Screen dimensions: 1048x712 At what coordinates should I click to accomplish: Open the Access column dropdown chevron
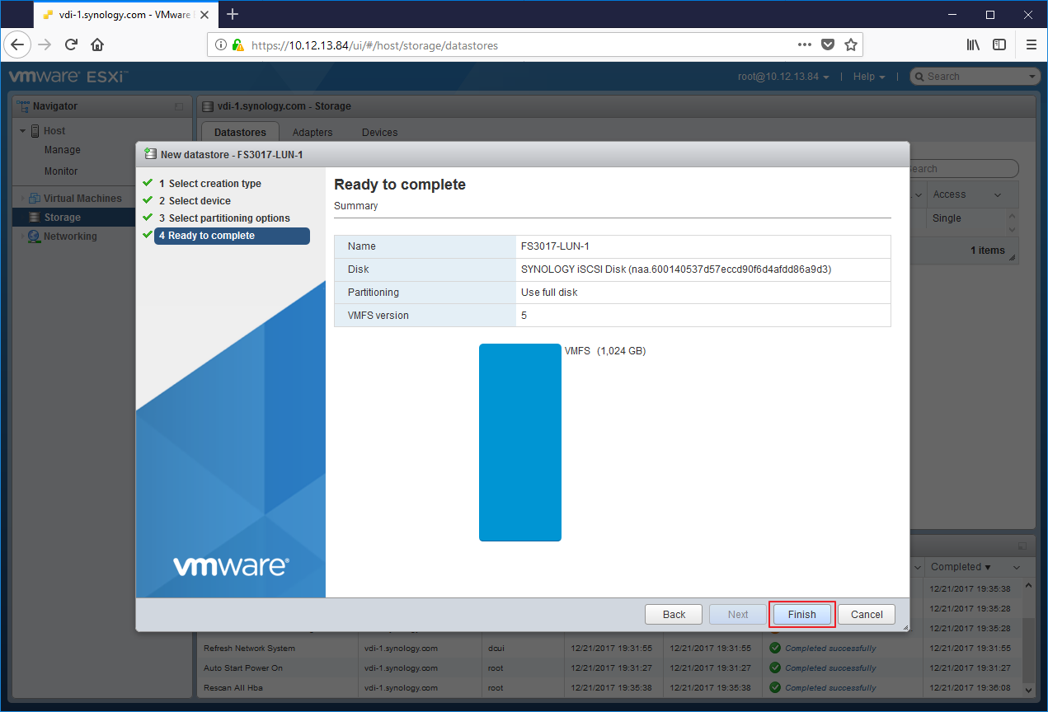(998, 195)
